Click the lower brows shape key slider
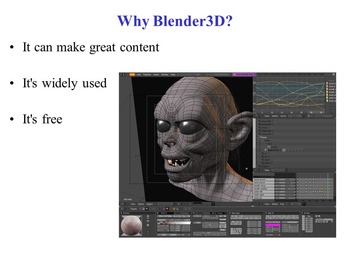This screenshot has height=262, width=350. click(x=285, y=179)
